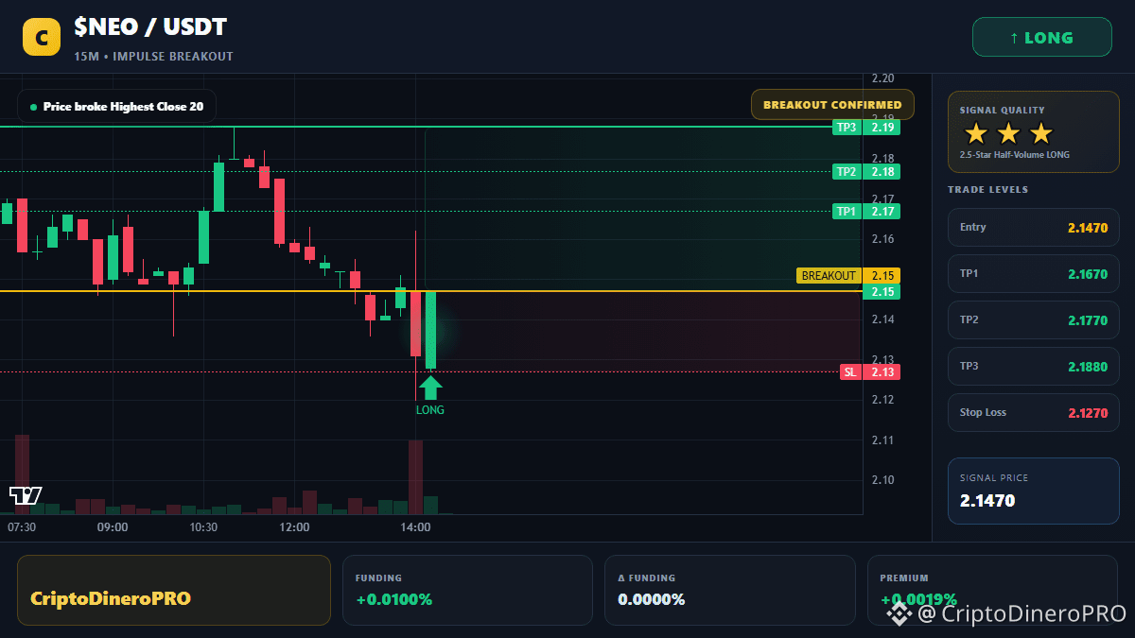Click the yellow BREAKOUT level tag

click(x=829, y=276)
